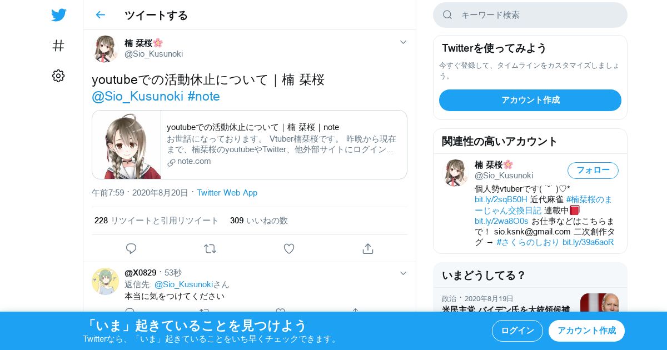The image size is (667, 350).
Task: Open Biden news story thumbnail
Action: 599,303
